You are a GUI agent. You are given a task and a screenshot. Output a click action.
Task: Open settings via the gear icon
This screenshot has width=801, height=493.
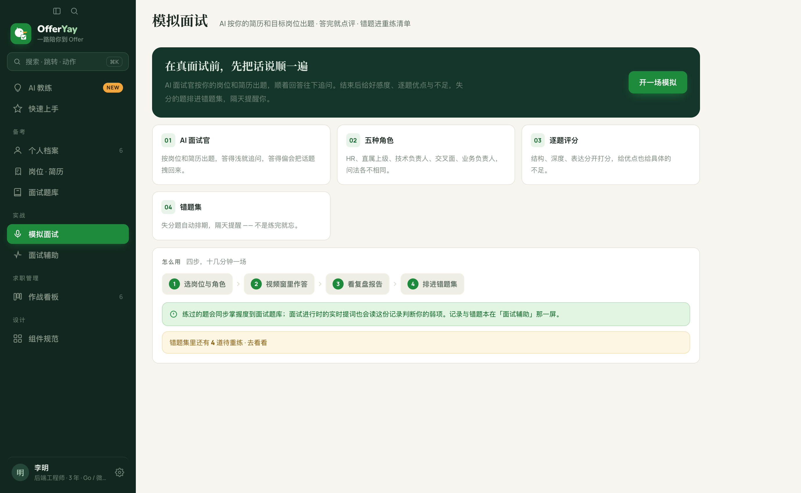coord(120,472)
